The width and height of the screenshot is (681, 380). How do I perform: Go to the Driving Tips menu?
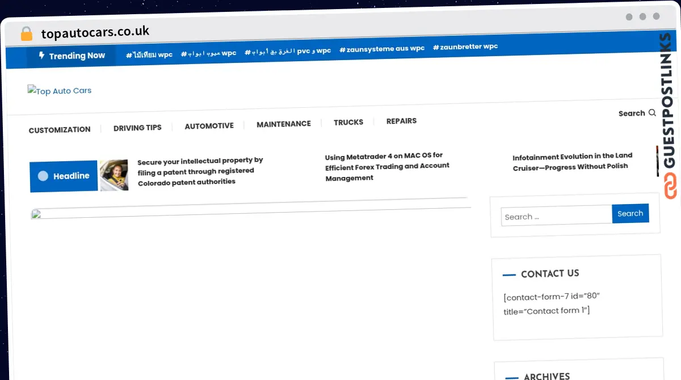(x=137, y=128)
